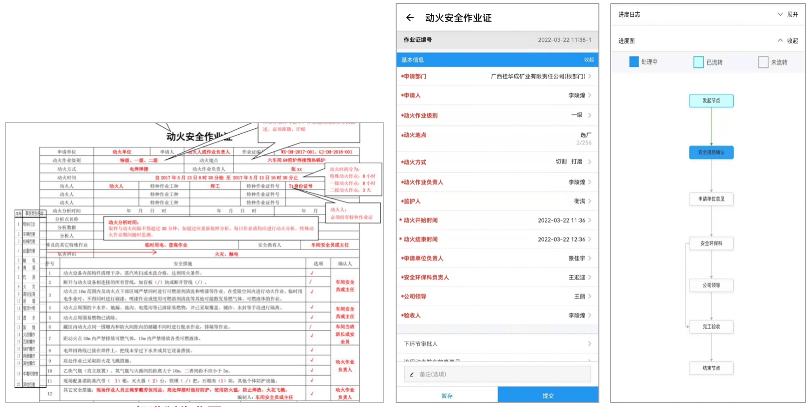This screenshot has height=407, width=810.
Task: Click the 动火地点 field showing 选厂
Action: coord(498,139)
